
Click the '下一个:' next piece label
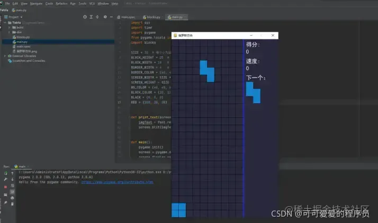pos(256,78)
